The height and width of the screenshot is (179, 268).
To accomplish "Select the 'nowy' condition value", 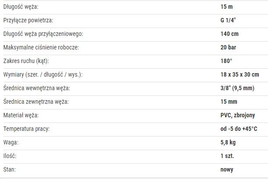I will point(227,170).
